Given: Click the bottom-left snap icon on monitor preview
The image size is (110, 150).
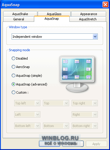Looking at the screenshot, I should point(65,77).
